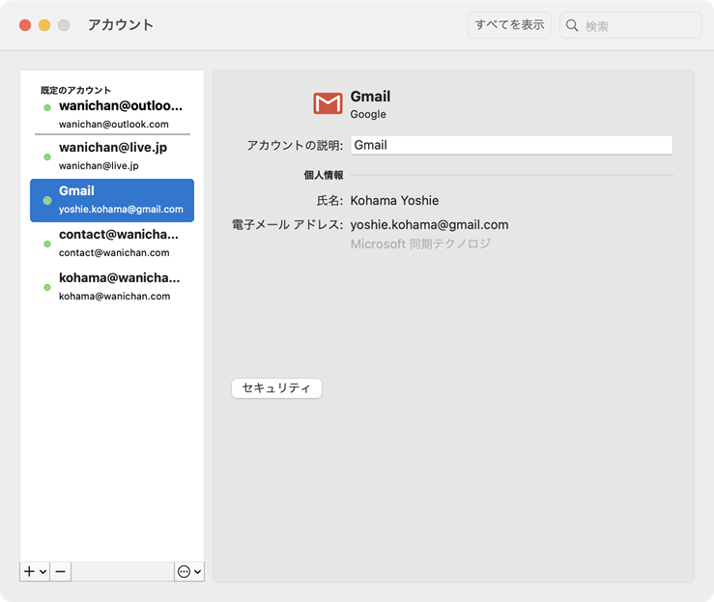The image size is (714, 602).
Task: Close the window with red button
Action: click(x=25, y=25)
